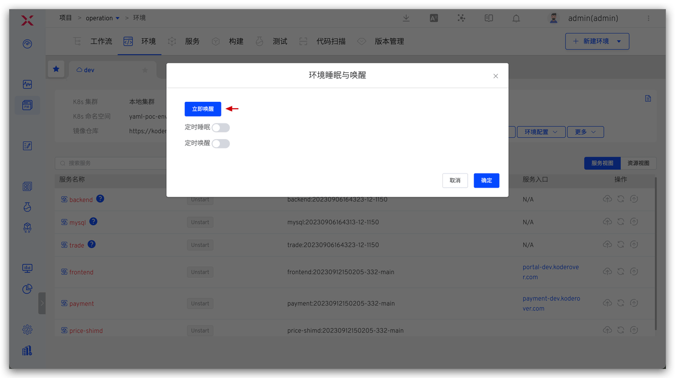Switch to the 构建 tab
This screenshot has height=378, width=675.
(x=236, y=41)
